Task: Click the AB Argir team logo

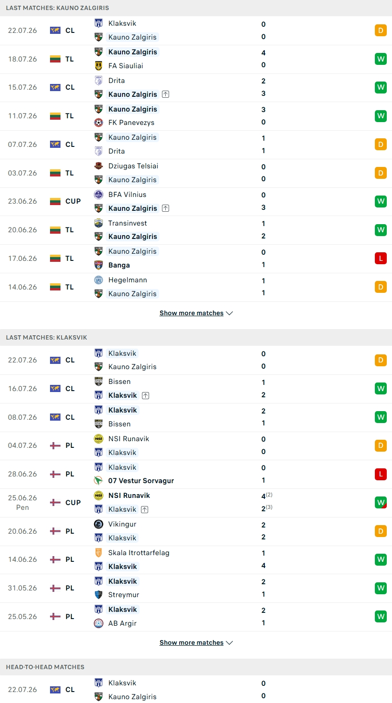Action: coord(99,623)
